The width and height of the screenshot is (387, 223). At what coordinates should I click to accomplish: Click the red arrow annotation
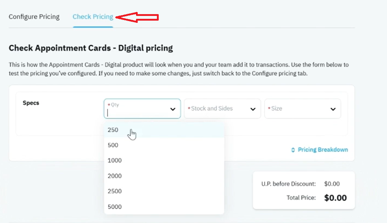click(x=137, y=17)
